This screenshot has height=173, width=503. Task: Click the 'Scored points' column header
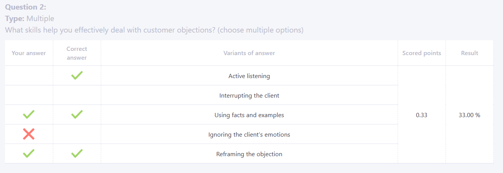pos(421,53)
